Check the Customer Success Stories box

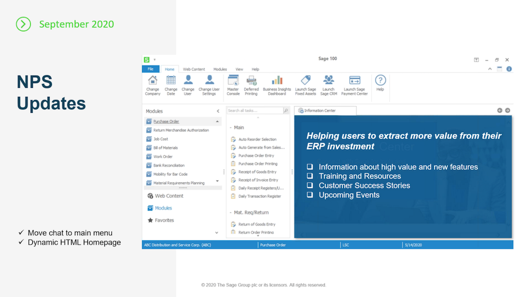point(310,185)
